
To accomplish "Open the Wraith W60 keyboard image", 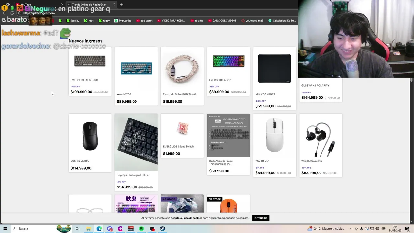I will pos(136,68).
